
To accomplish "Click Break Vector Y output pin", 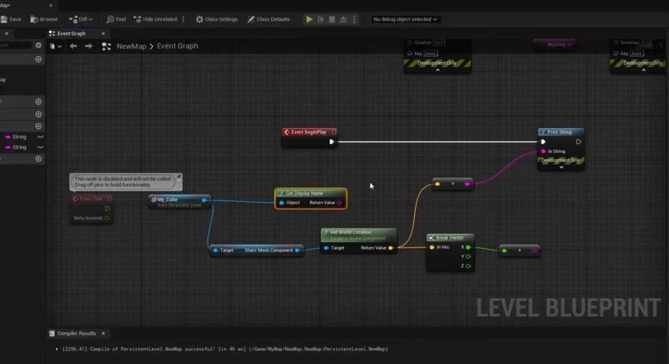I will point(468,256).
